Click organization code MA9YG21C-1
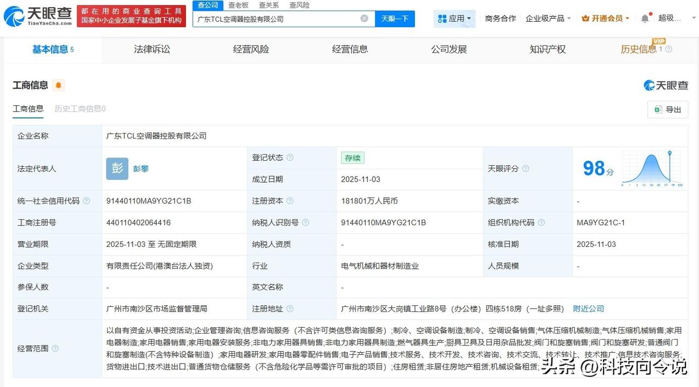The width and height of the screenshot is (699, 387). pos(601,222)
